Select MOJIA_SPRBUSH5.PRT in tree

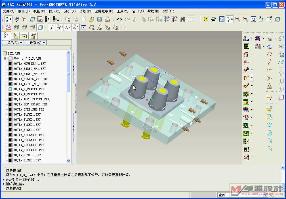coord(29,109)
